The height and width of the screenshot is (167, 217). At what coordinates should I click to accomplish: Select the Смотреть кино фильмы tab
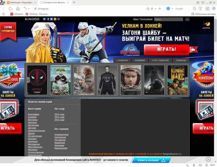pyautogui.click(x=54, y=2)
